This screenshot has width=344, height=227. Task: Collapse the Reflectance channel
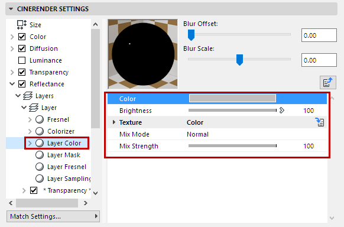pyautogui.click(x=12, y=84)
